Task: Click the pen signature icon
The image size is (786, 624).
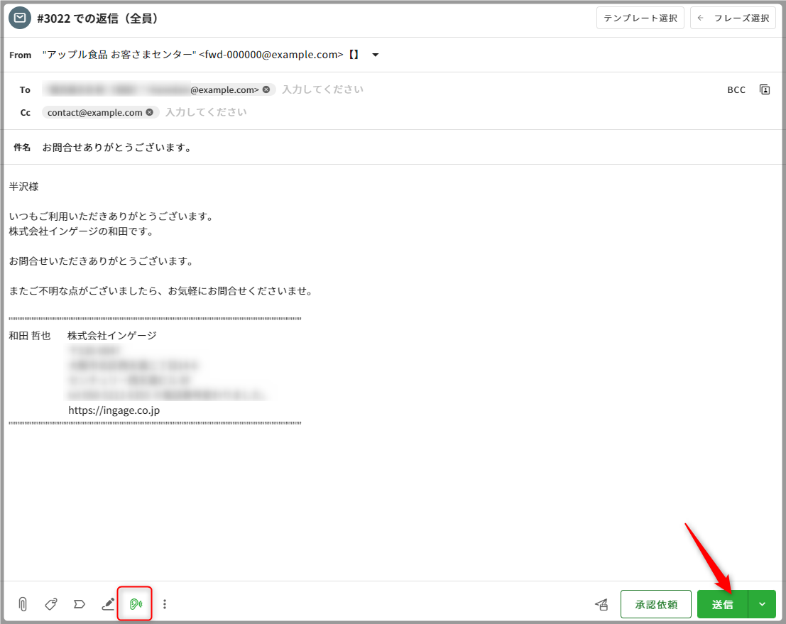Action: tap(108, 604)
